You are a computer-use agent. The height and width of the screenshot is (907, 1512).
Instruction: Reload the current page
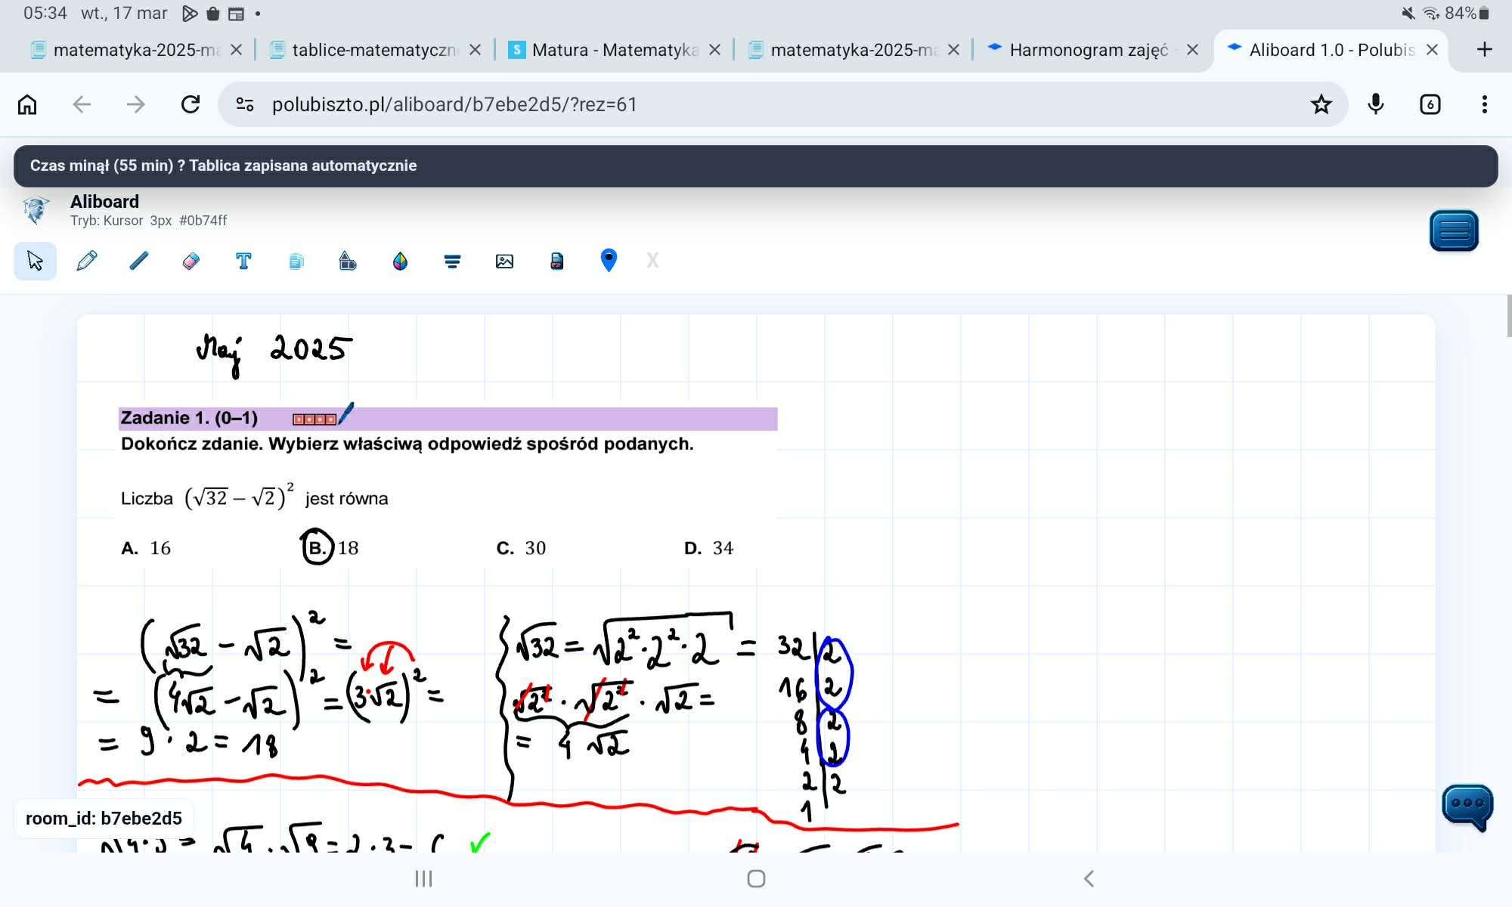tap(191, 104)
